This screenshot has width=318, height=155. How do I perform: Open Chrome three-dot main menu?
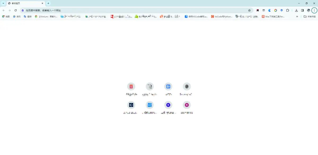click(x=314, y=10)
